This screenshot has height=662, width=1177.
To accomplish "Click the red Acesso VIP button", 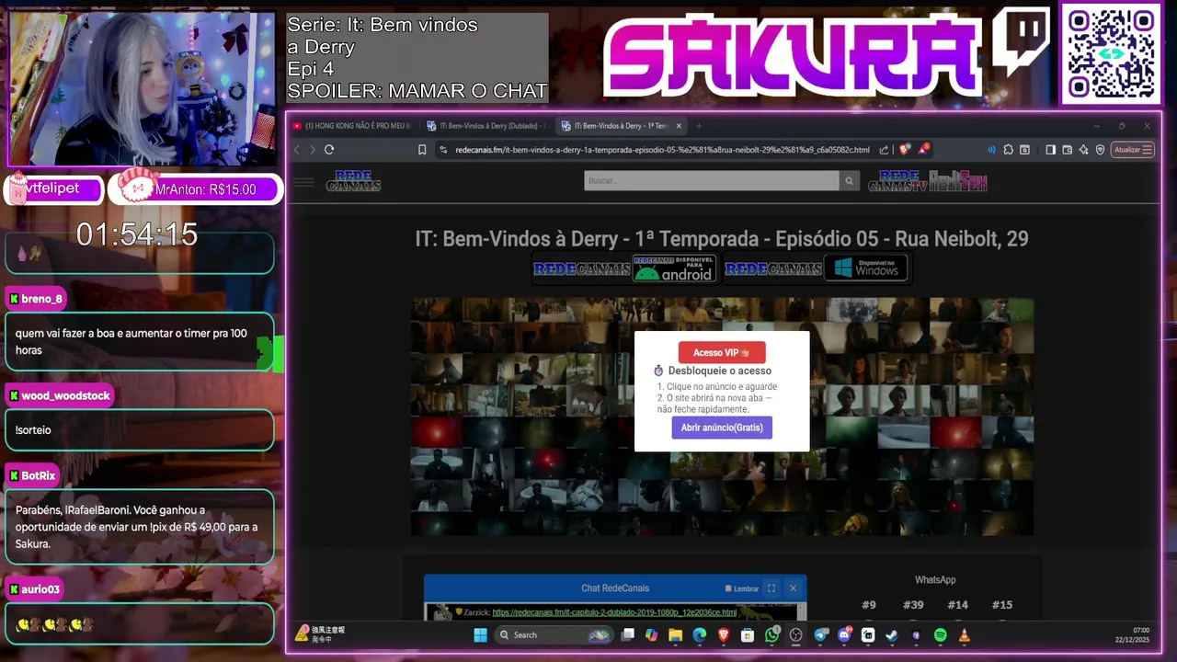I will pos(722,352).
